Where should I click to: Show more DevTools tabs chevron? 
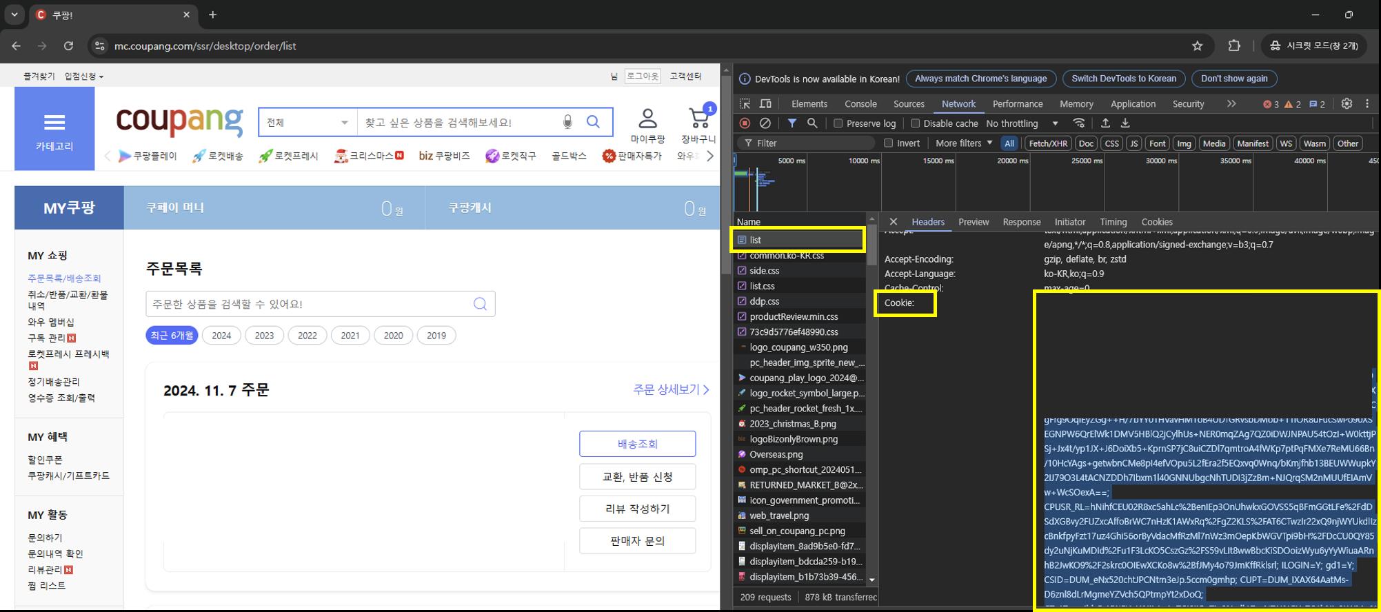(x=1231, y=104)
